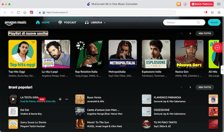Click VEDI TUTTO for Brani popolari
This screenshot has height=132, width=224.
[205, 87]
